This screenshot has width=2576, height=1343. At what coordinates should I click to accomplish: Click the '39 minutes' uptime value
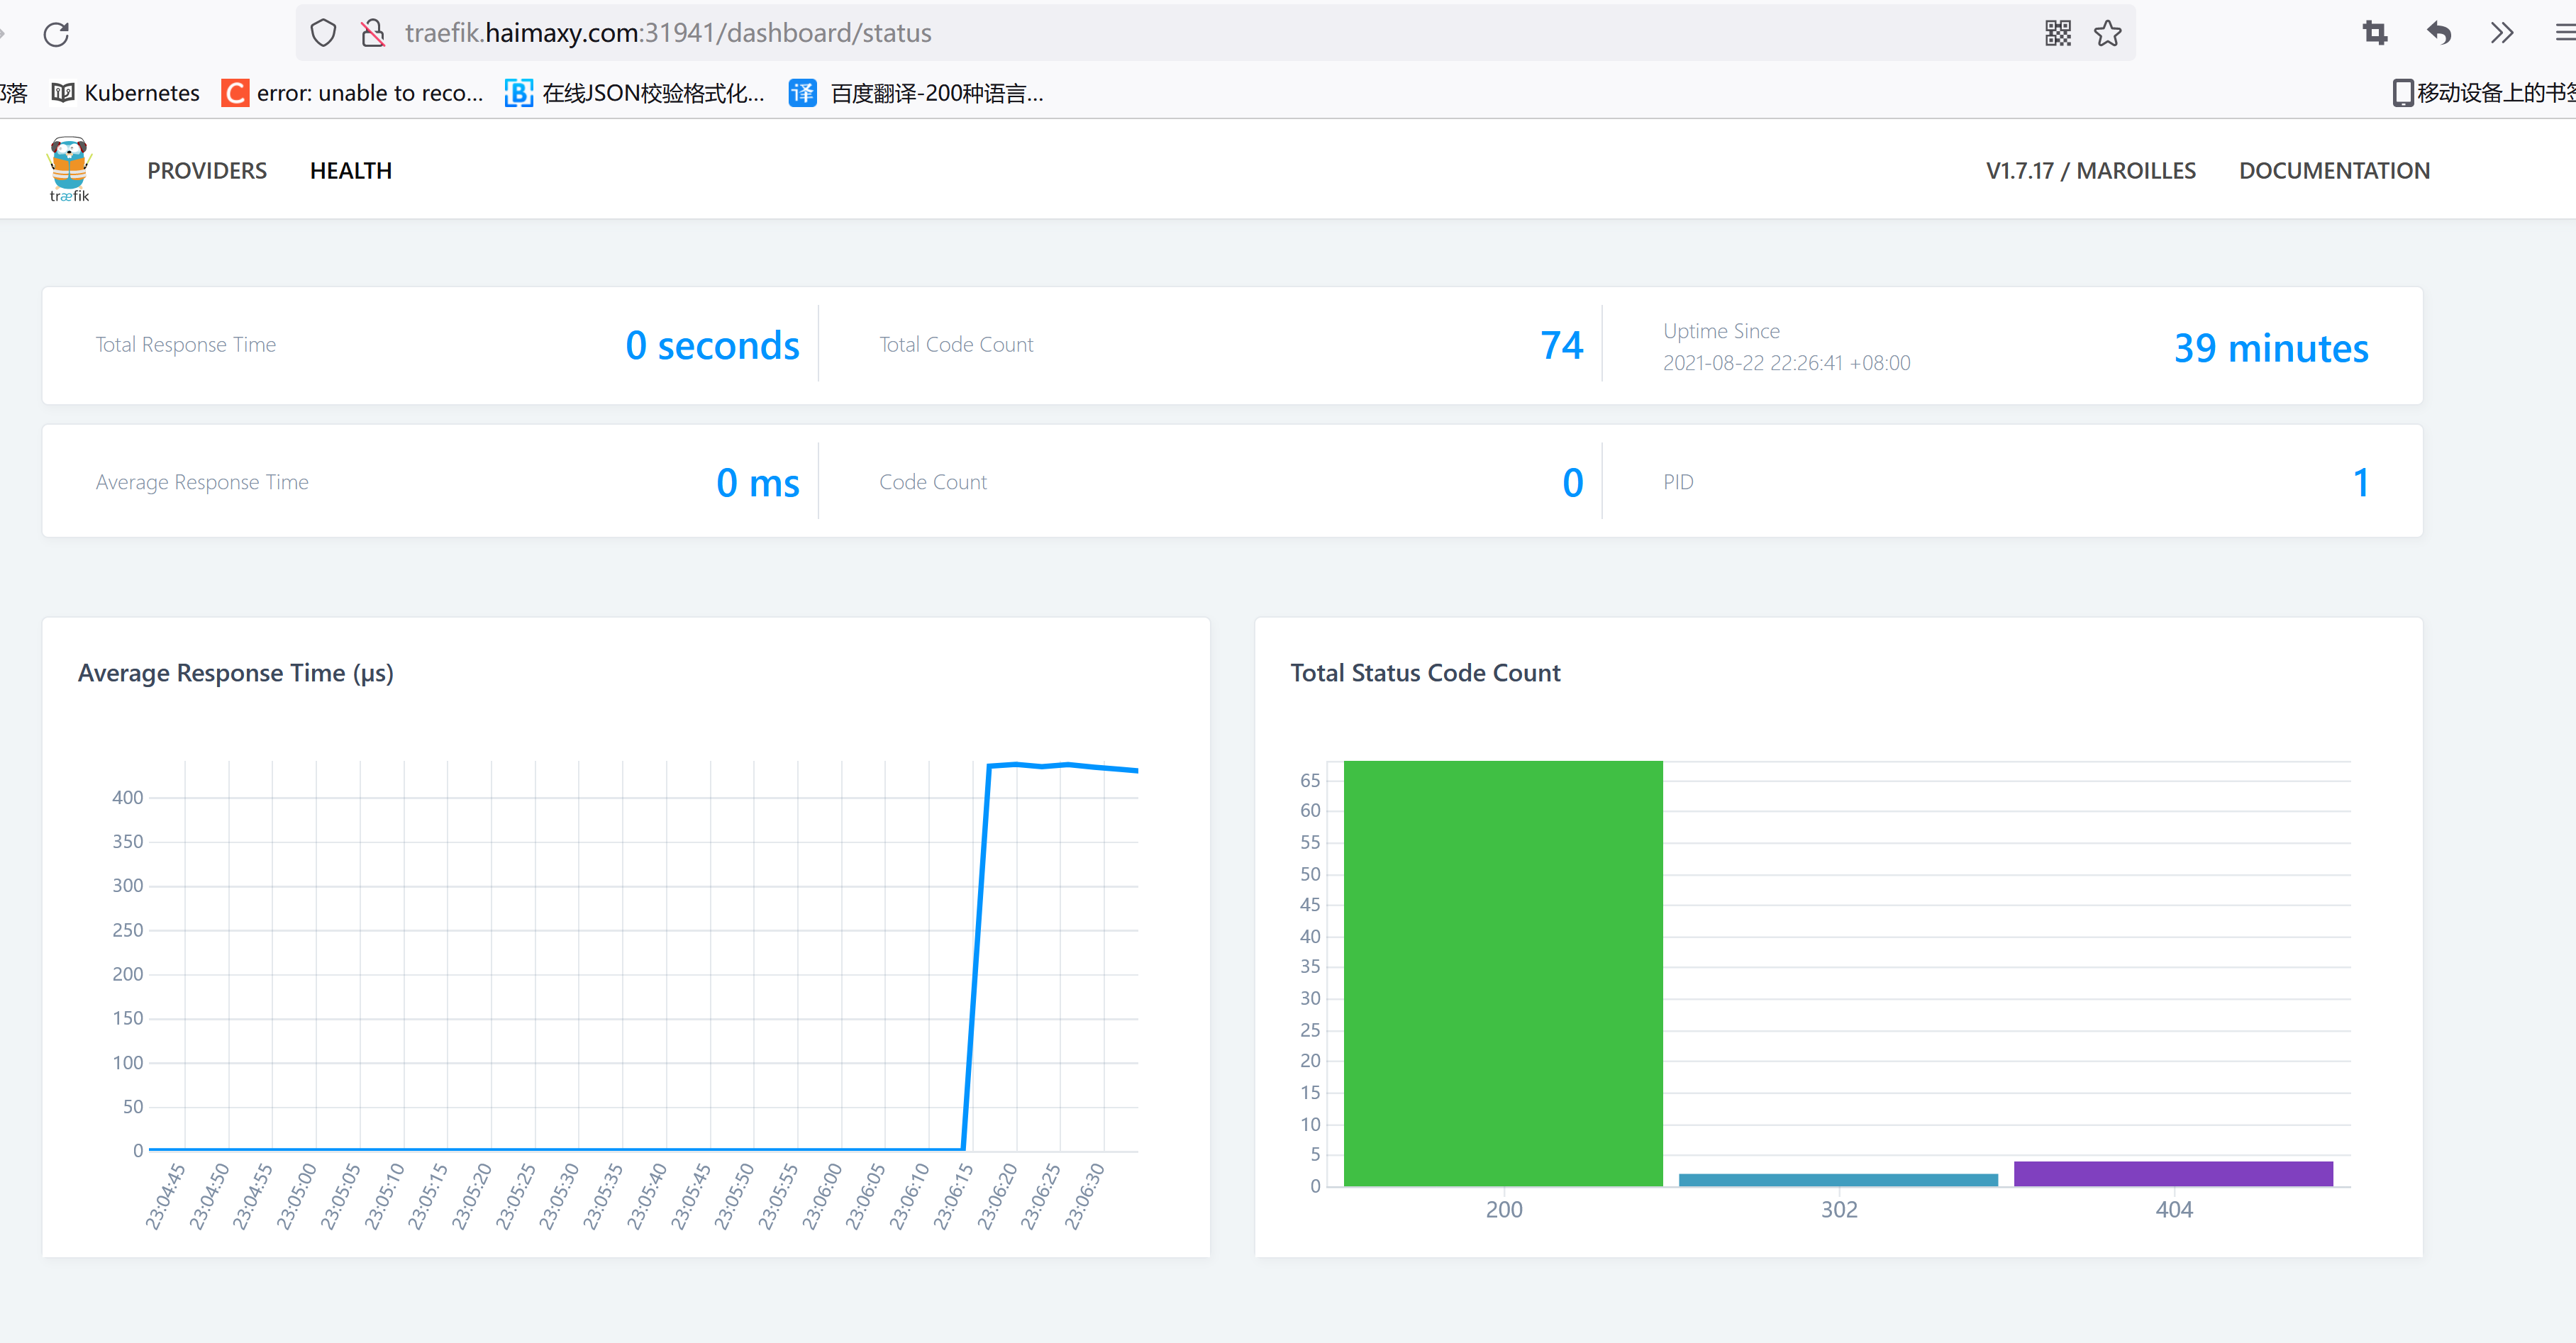pyautogui.click(x=2271, y=348)
